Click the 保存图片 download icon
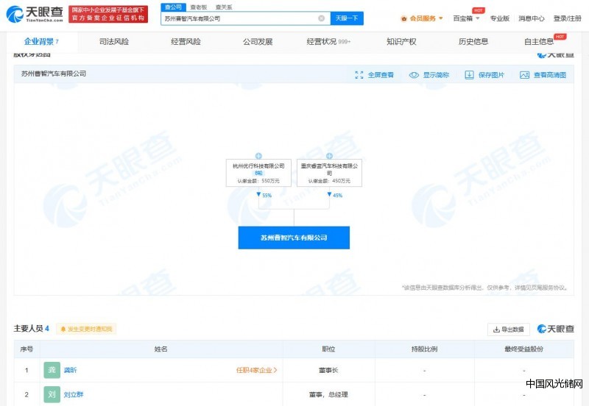This screenshot has height=406, width=589. coord(469,75)
